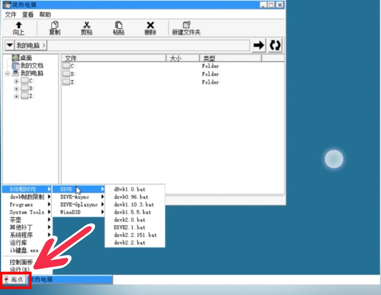This screenshot has width=381, height=295.
Task: Open the 文件 menu
Action: pyautogui.click(x=11, y=14)
